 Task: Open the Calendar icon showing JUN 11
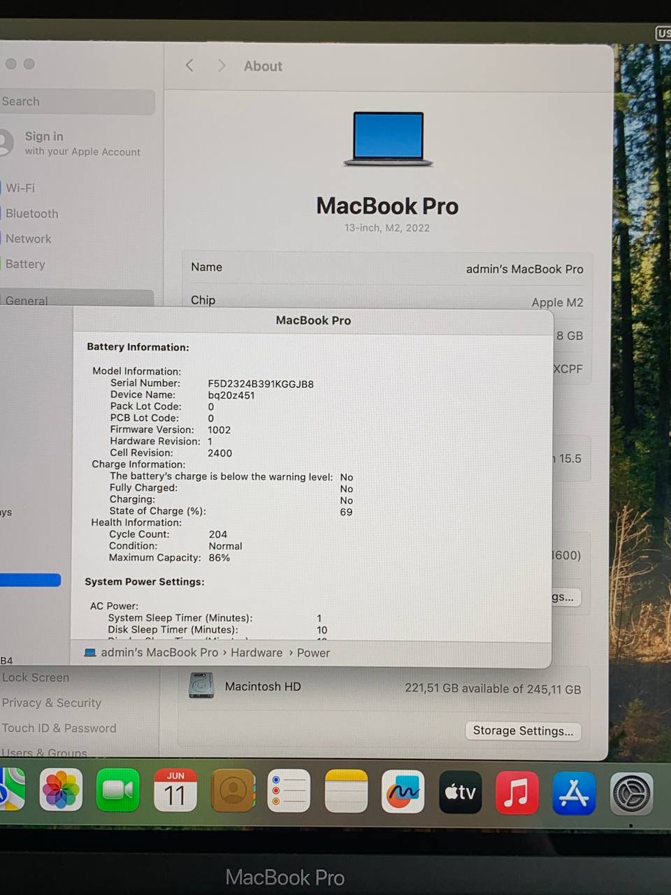pyautogui.click(x=175, y=790)
